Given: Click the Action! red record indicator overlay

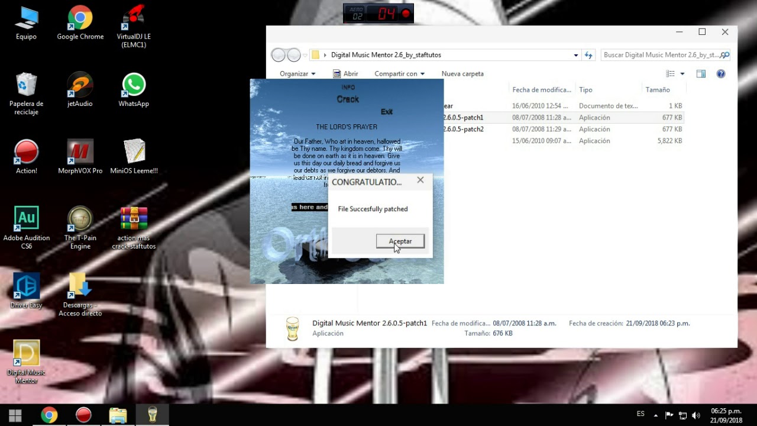Looking at the screenshot, I should (x=406, y=13).
